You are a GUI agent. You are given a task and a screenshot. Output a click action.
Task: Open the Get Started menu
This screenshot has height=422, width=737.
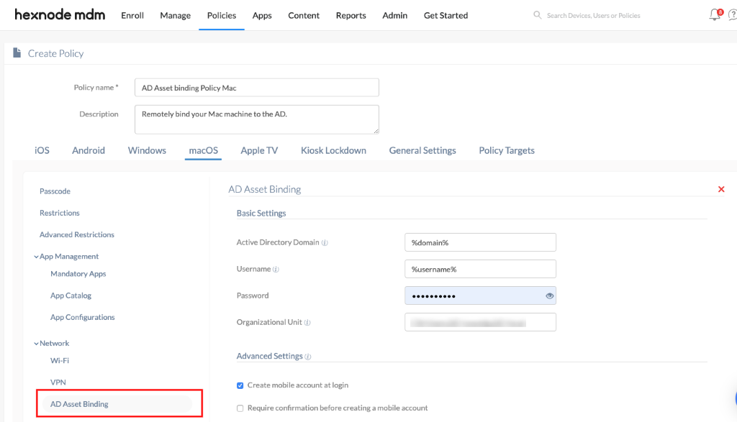(446, 16)
